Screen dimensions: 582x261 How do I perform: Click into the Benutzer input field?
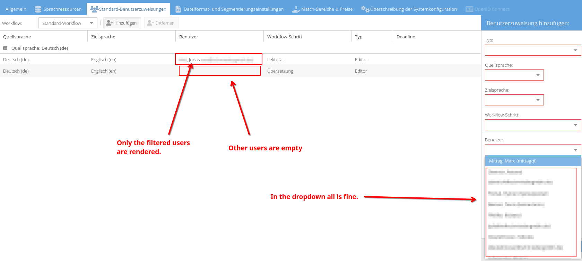point(528,150)
